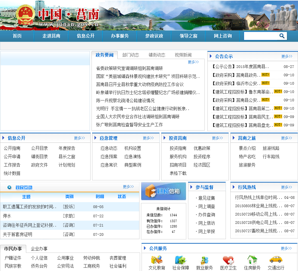Screen dimensions: 298x271
Task: Open the 文化教育 service icon
Action: [156, 260]
